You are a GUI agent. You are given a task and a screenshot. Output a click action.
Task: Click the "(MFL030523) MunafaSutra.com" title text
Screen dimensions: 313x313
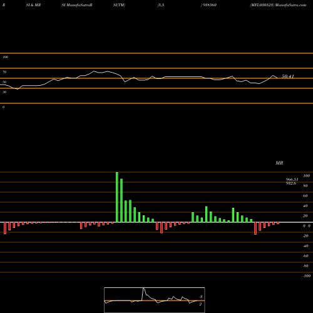point(278,5)
